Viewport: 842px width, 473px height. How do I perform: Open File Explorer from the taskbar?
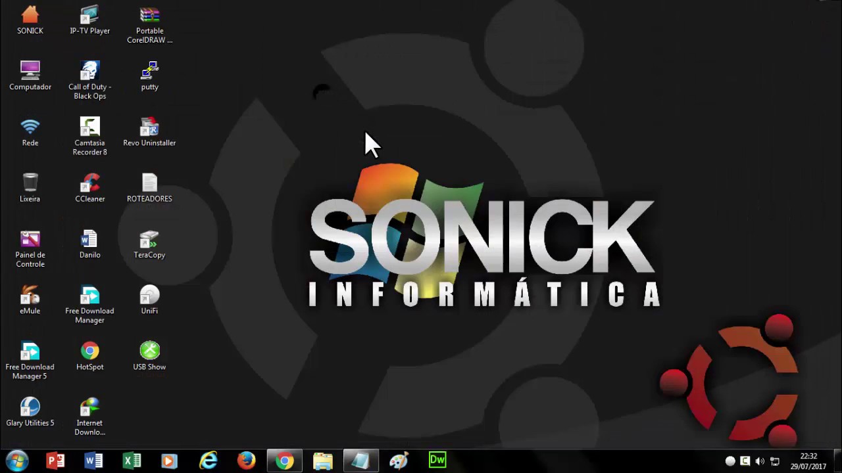pyautogui.click(x=322, y=461)
